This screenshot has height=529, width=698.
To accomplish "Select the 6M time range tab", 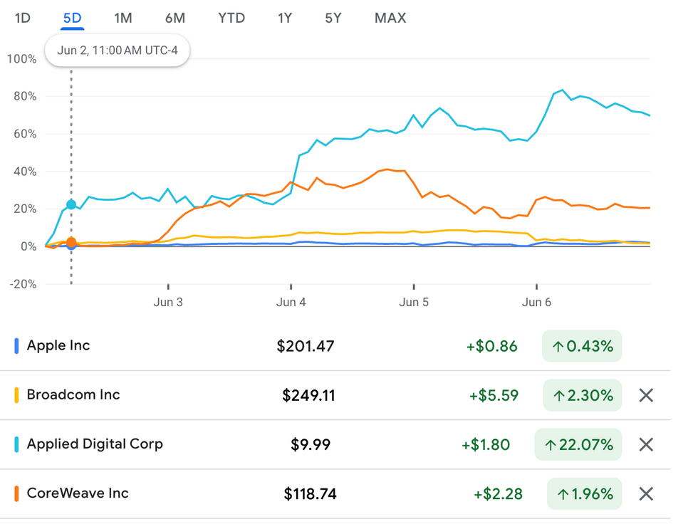I will tap(174, 18).
